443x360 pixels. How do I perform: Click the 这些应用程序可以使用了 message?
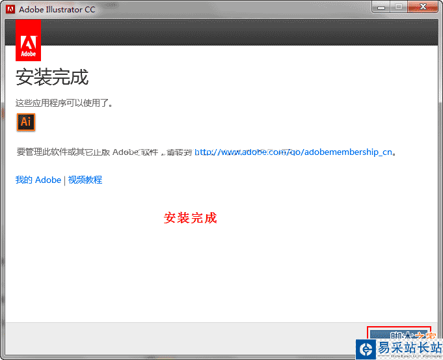[64, 103]
